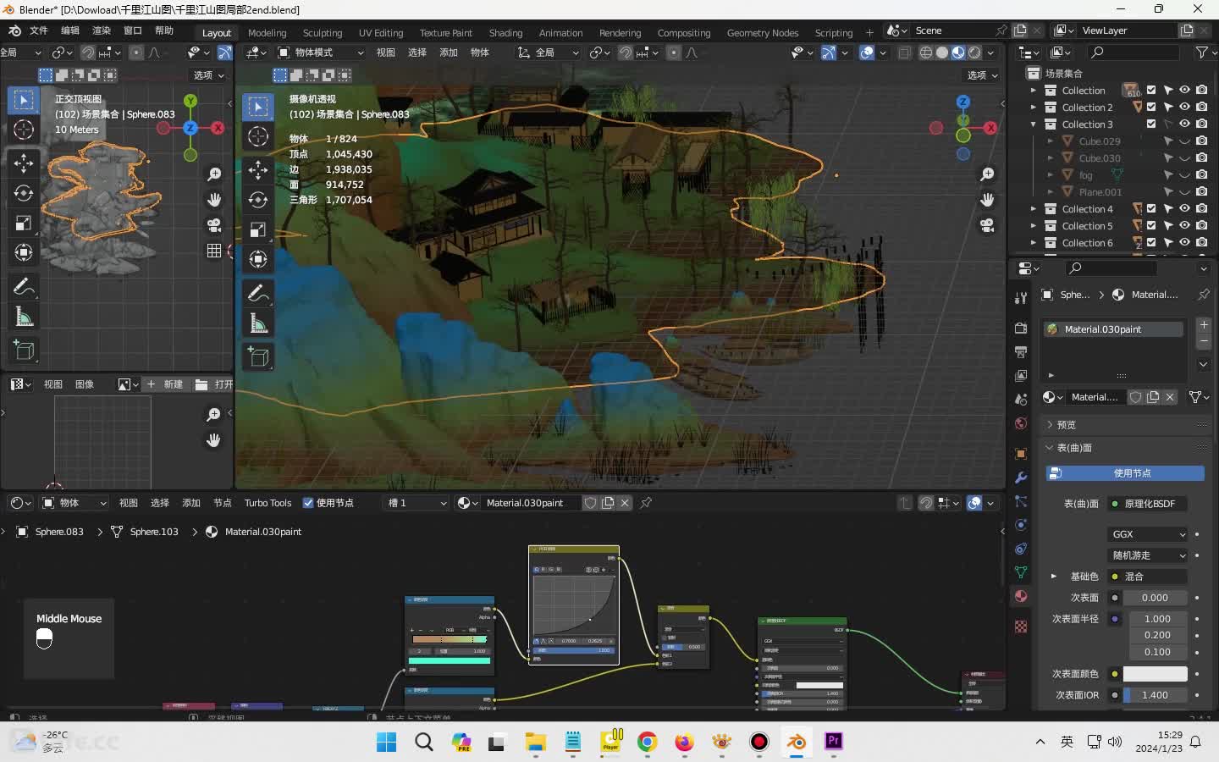Uncheck exclude checkbox for Collection 2

tap(1151, 107)
